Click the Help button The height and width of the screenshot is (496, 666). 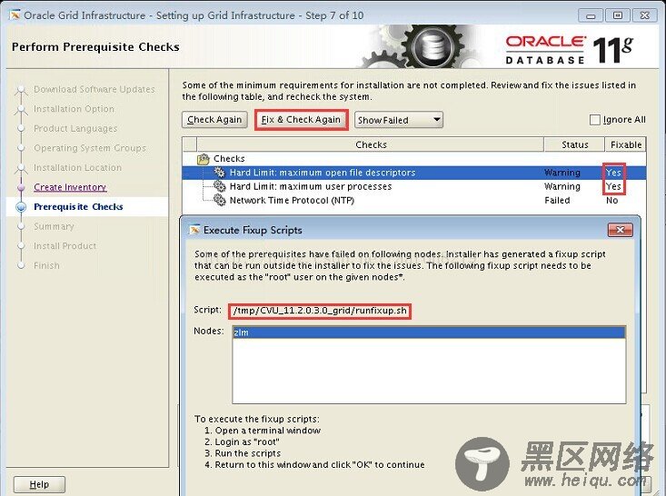pyautogui.click(x=39, y=484)
